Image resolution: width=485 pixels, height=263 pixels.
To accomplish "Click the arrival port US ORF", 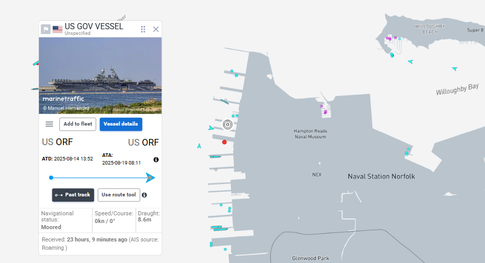I will click(143, 143).
